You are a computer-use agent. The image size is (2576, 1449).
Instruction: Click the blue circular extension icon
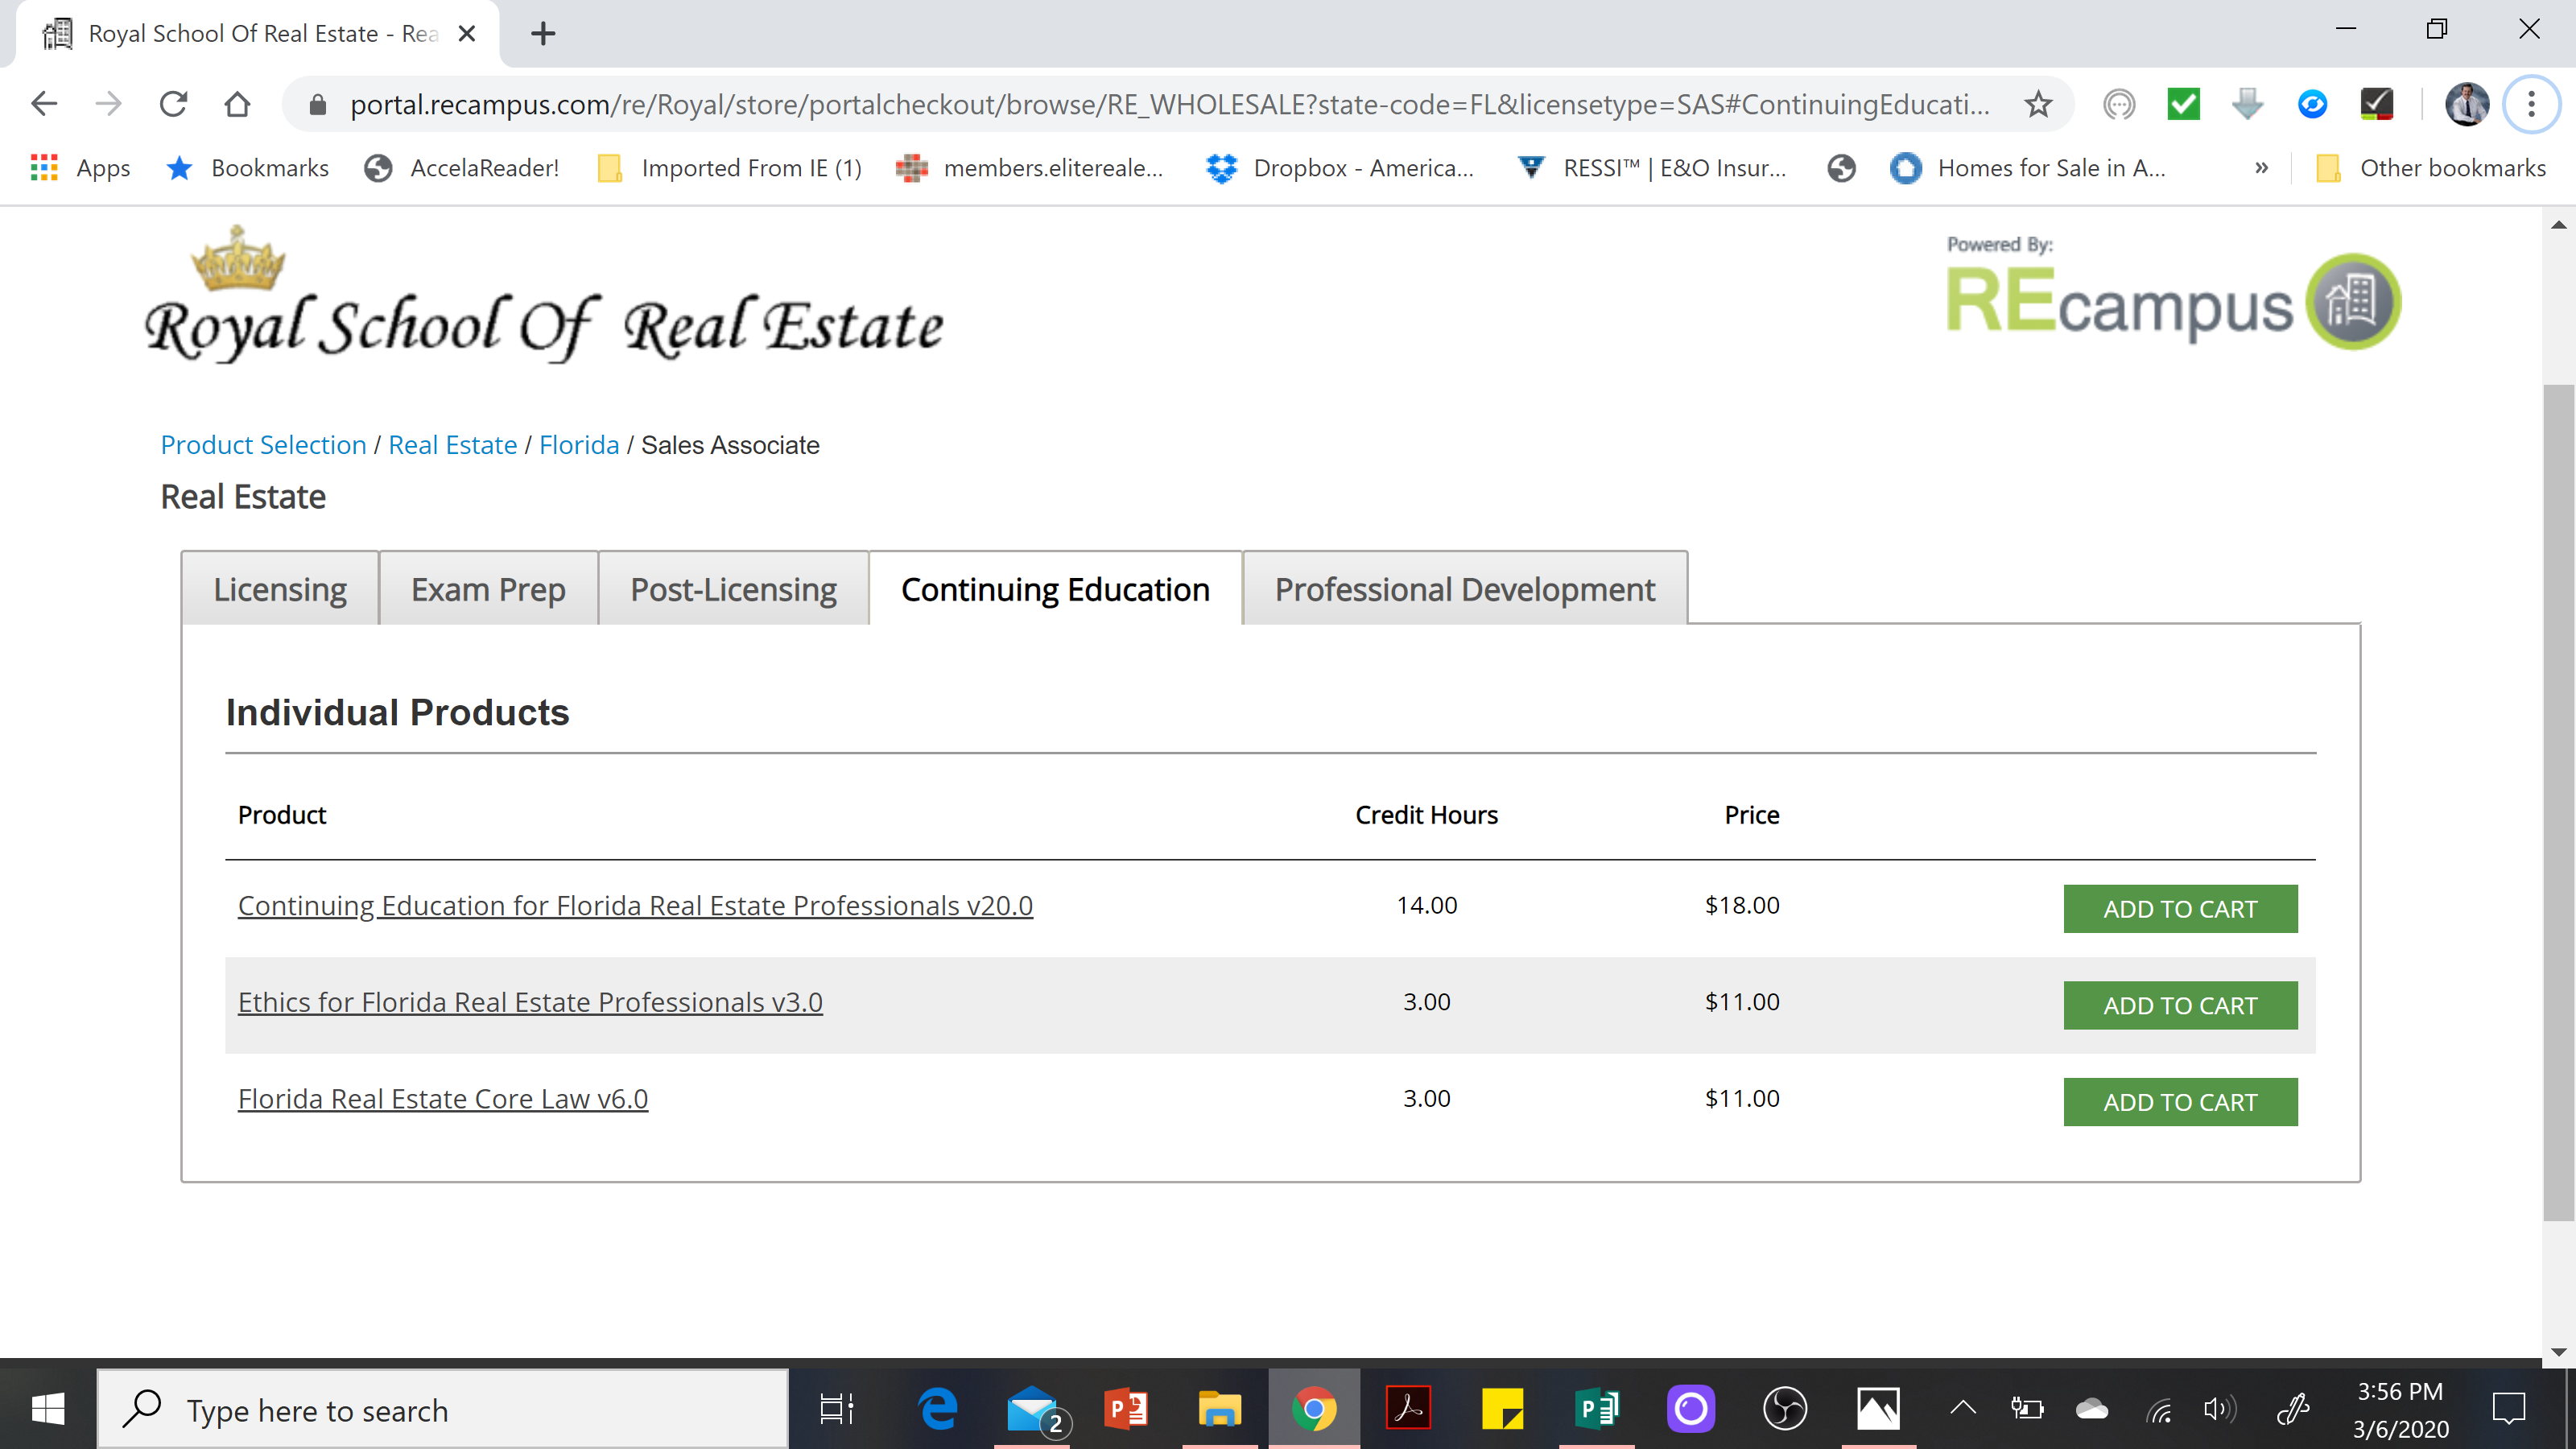(x=2312, y=104)
